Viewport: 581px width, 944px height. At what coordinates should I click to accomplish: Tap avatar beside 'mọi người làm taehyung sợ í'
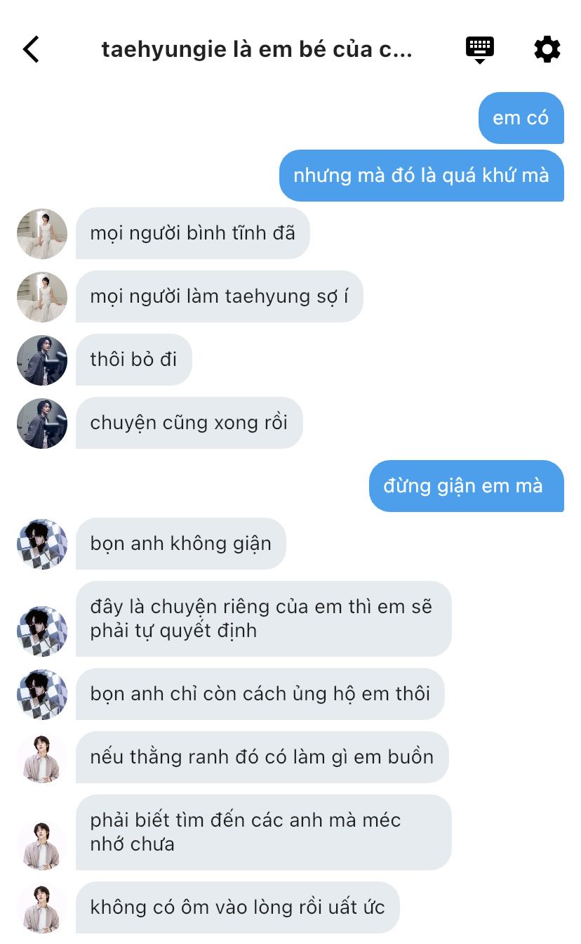click(x=42, y=296)
